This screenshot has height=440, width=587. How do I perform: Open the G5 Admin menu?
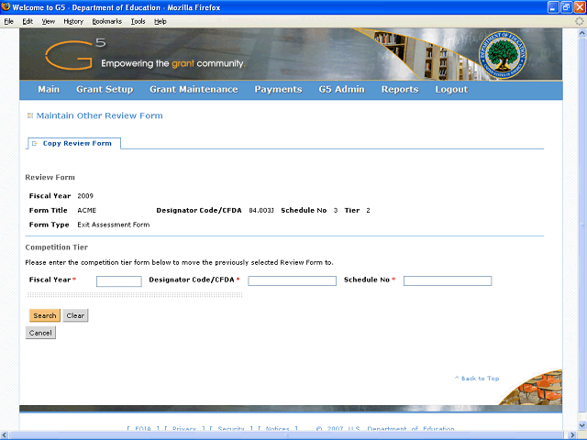point(341,90)
